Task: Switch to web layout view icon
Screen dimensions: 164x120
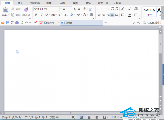Action: pos(97,117)
